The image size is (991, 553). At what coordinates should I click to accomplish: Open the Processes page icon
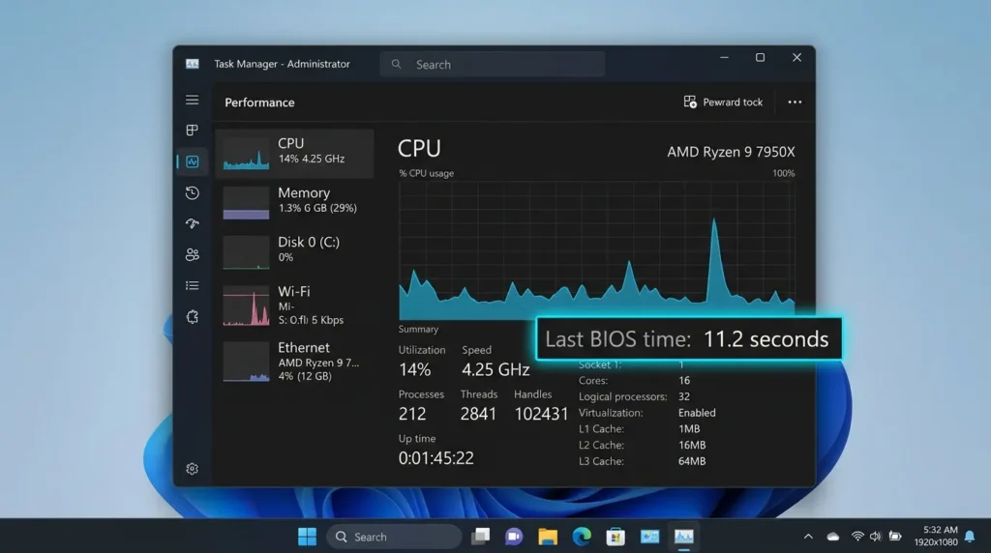[193, 131]
